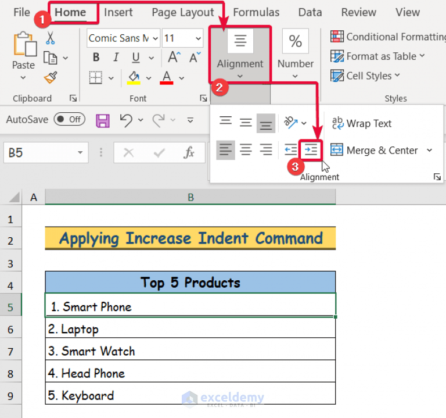446x418 pixels.
Task: Click the Paste clipboard icon
Action: (x=24, y=44)
